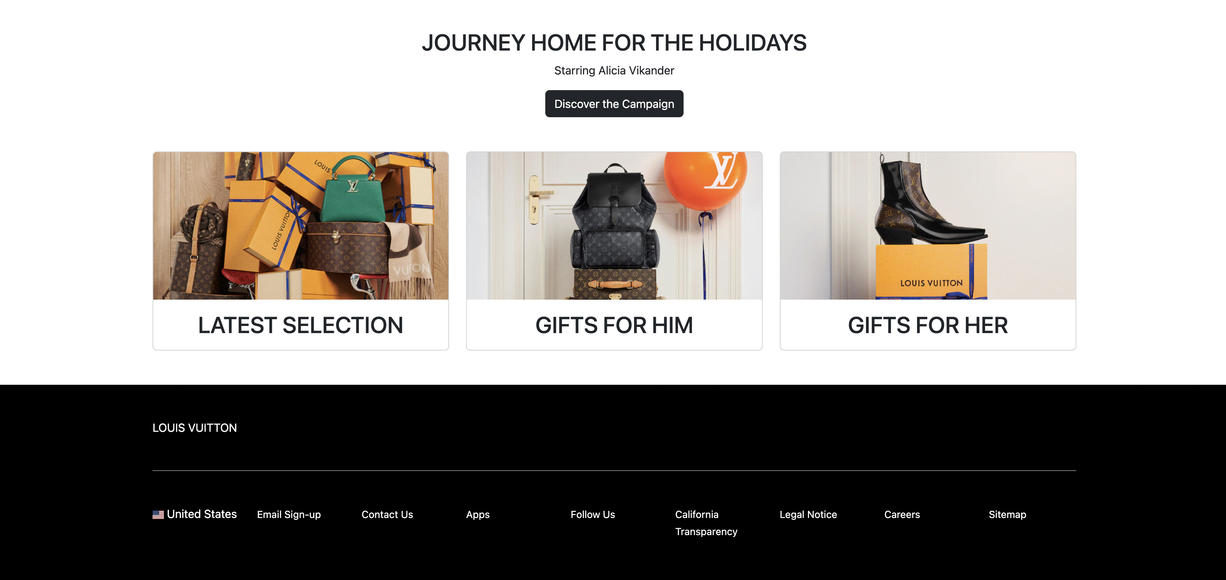Go to the Apps footer link
1226x580 pixels.
click(x=477, y=514)
